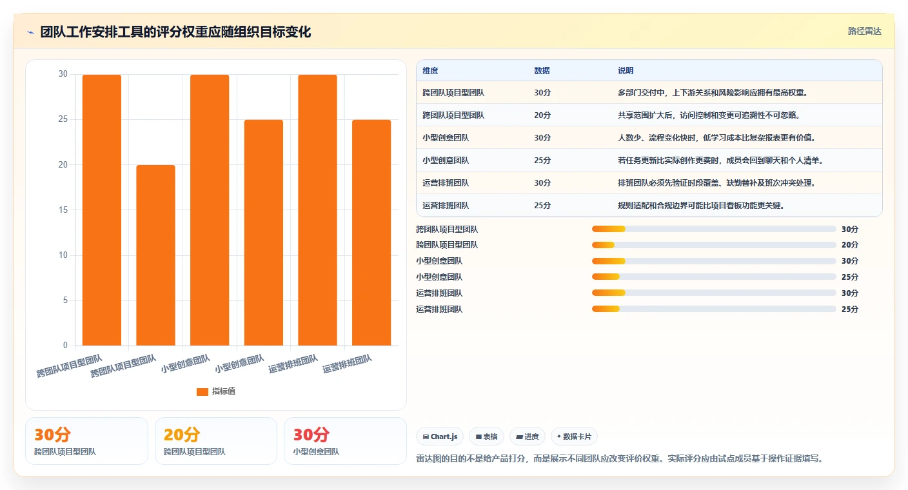Open the red 30分 小型创意团队 data card
The height and width of the screenshot is (490, 908).
click(345, 441)
